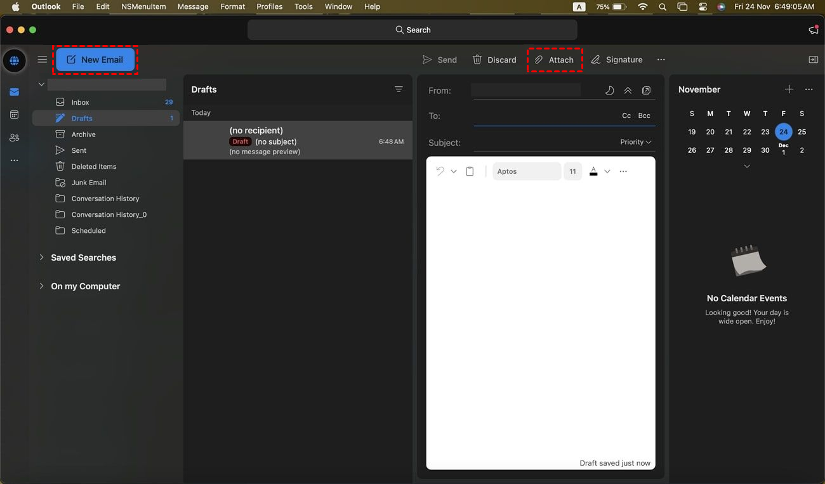
Task: Click the undo arrow in editor toolbar
Action: click(x=440, y=171)
